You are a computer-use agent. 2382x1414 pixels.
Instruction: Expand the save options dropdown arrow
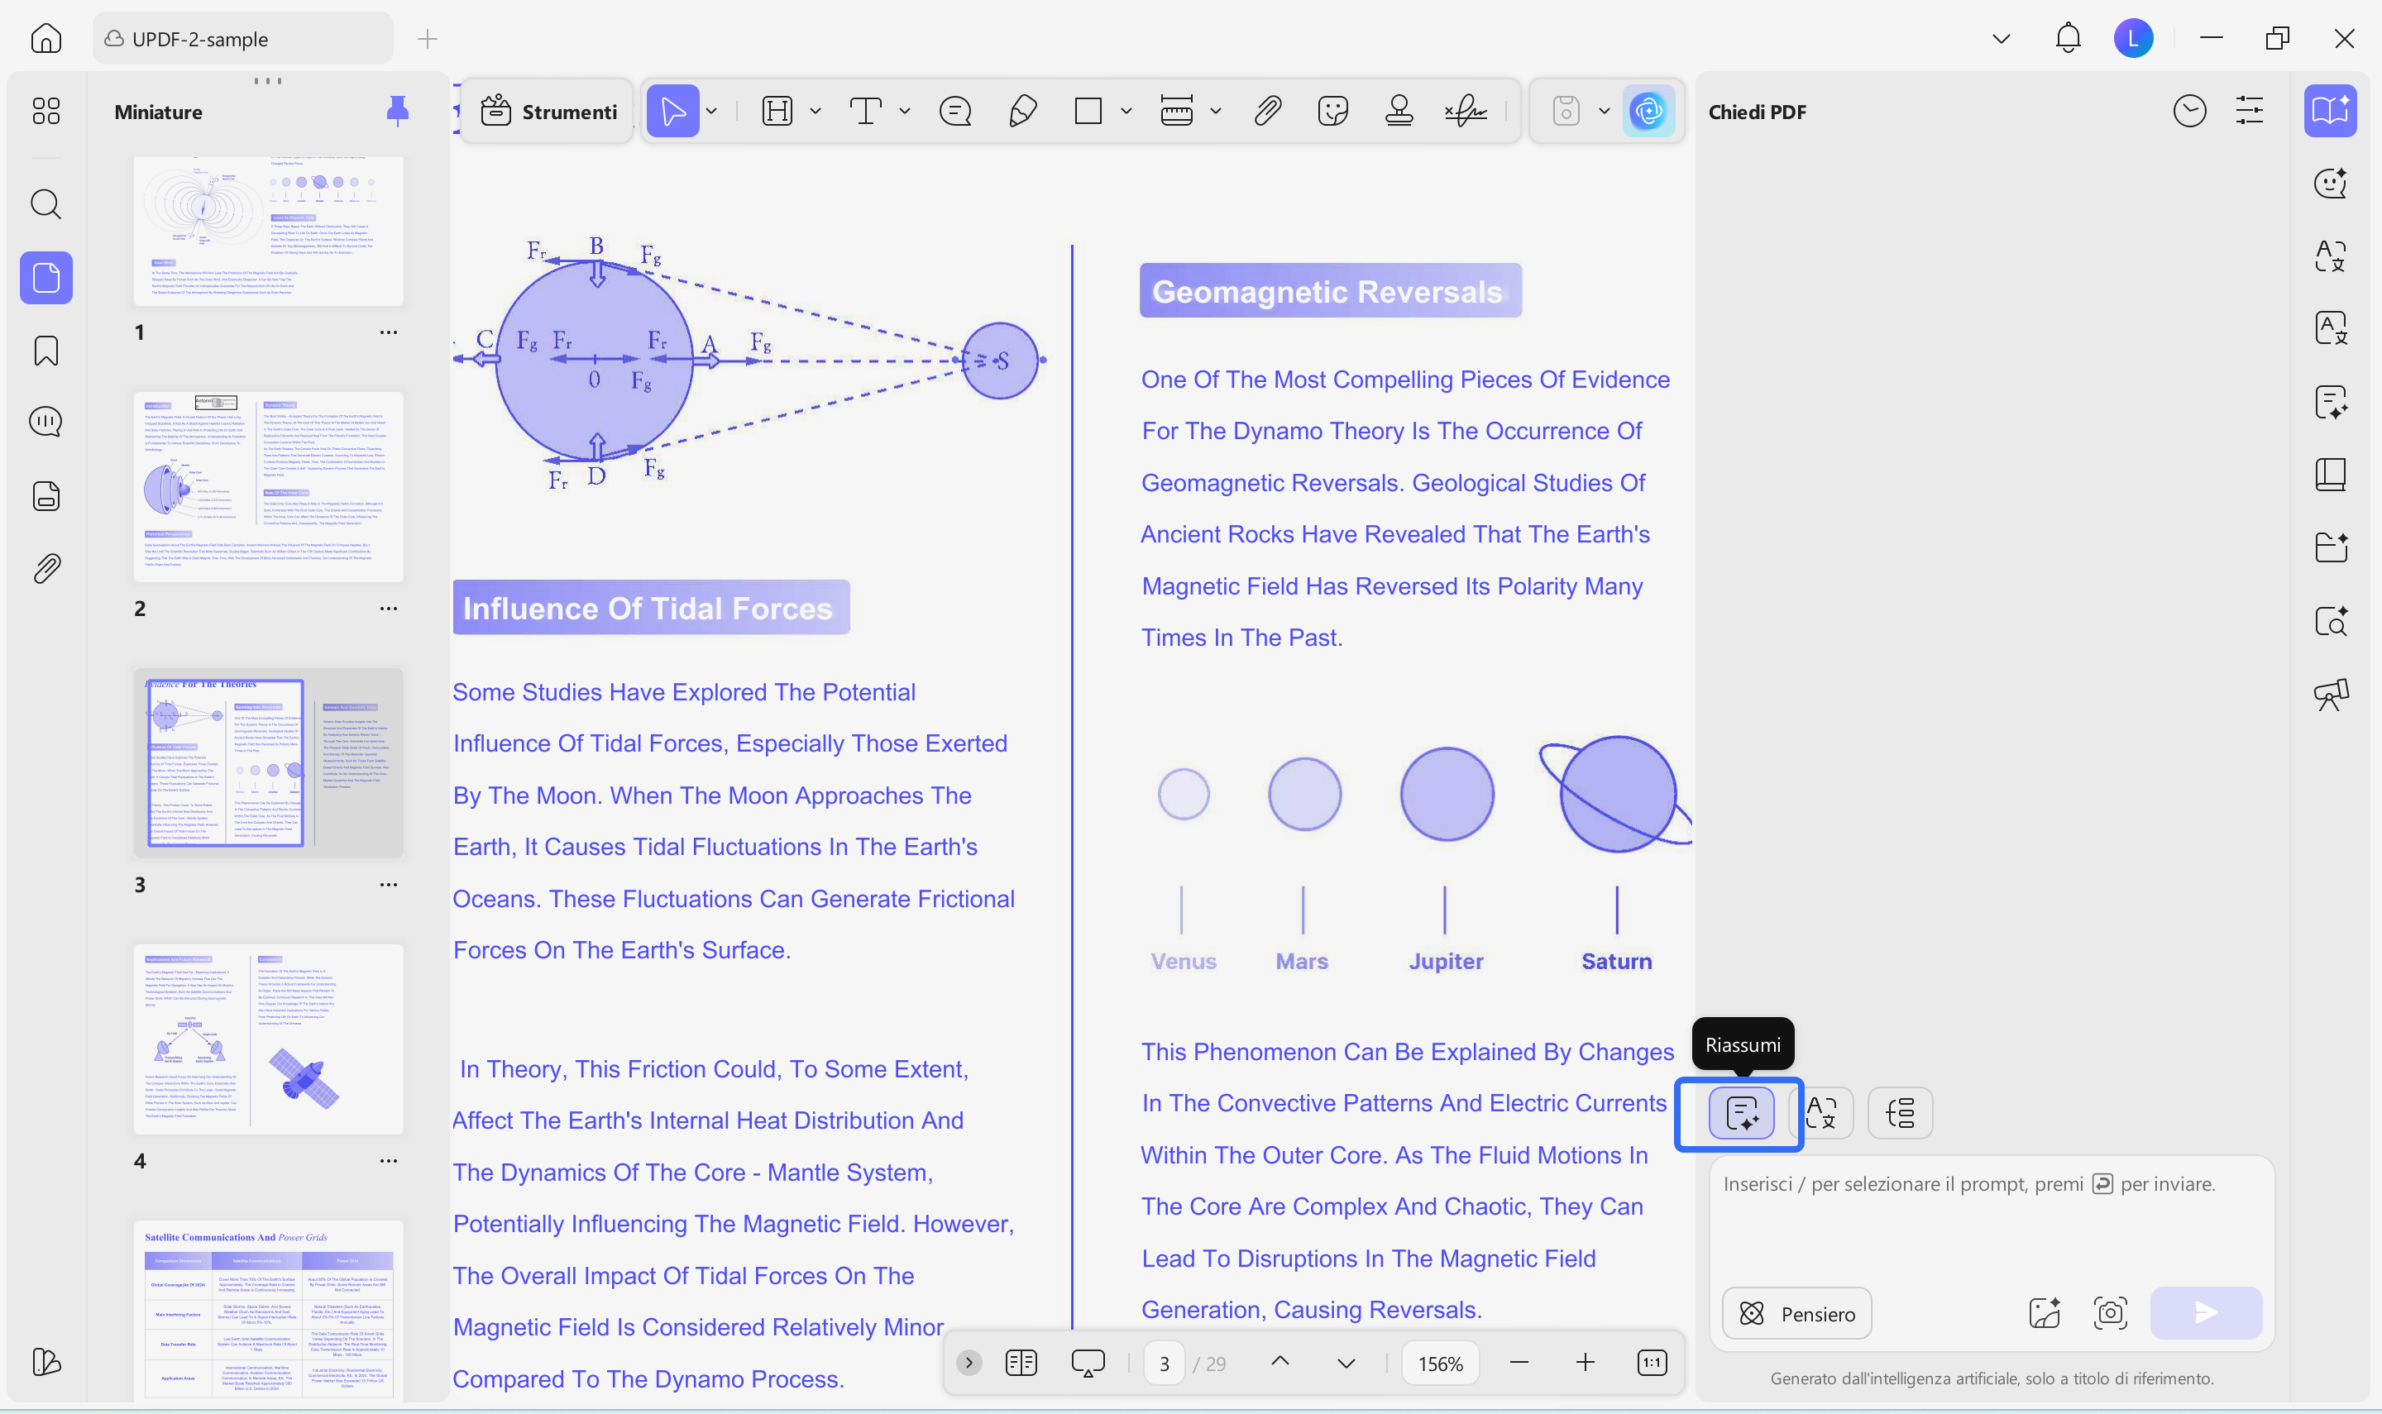coord(1605,112)
